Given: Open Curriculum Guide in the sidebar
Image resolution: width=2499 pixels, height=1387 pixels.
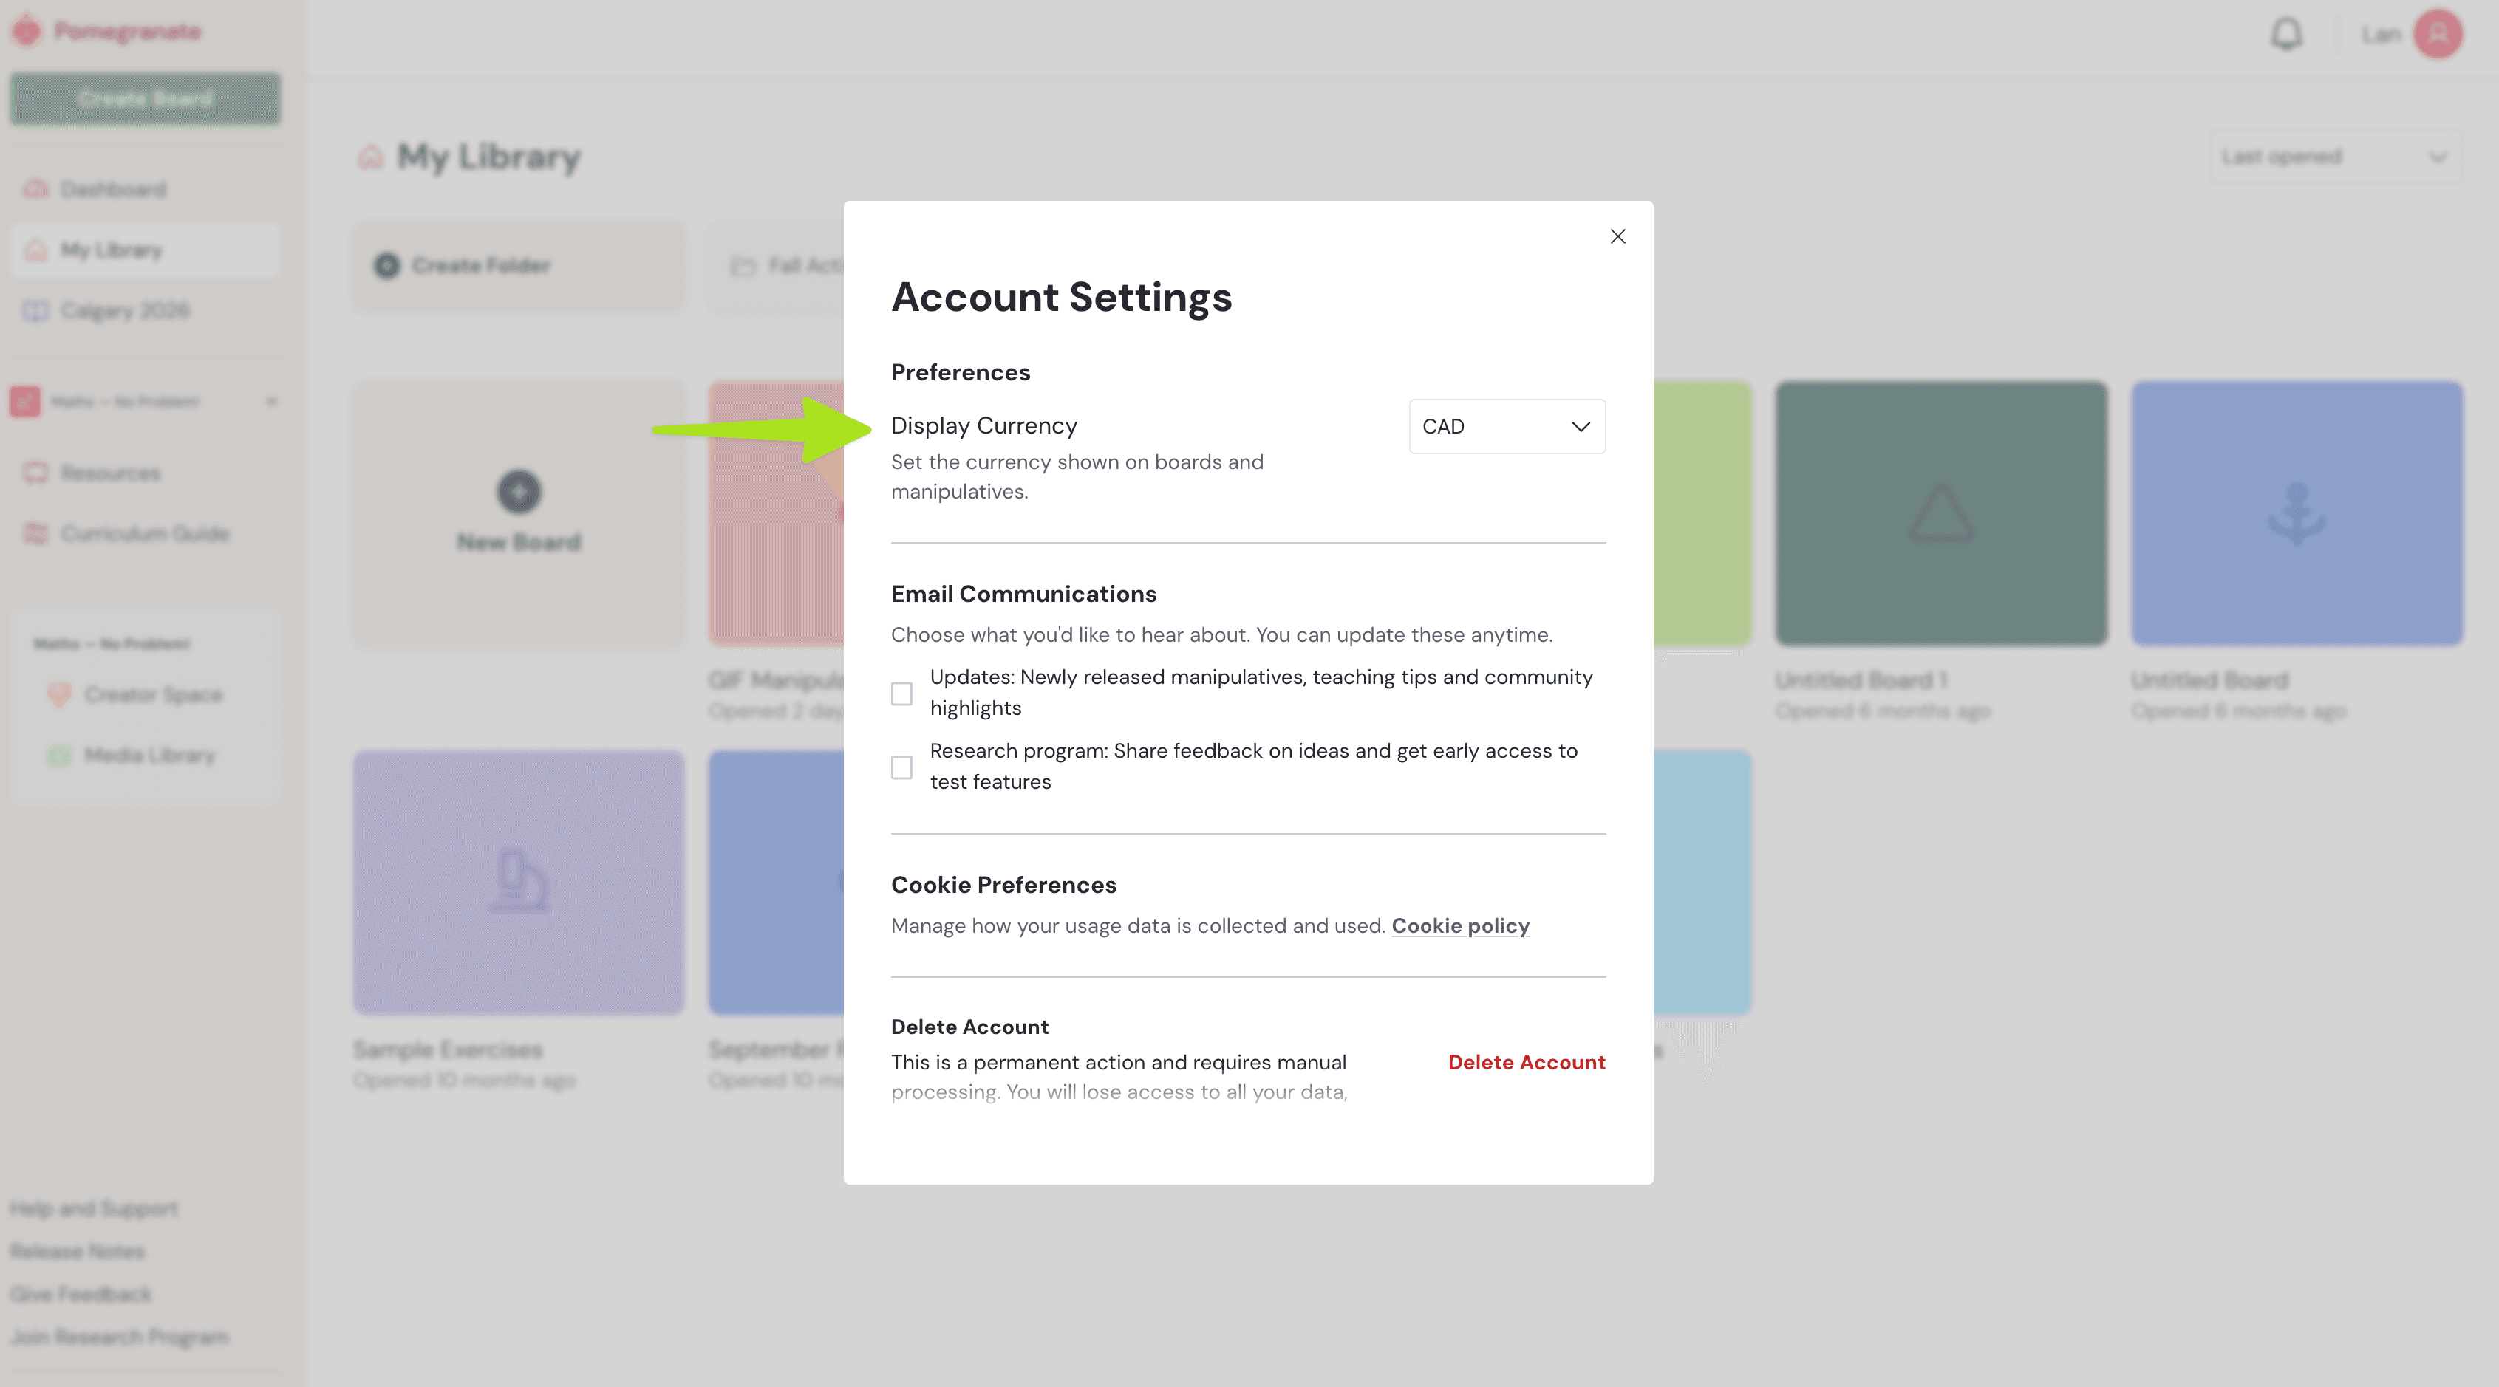Looking at the screenshot, I should pyautogui.click(x=146, y=533).
